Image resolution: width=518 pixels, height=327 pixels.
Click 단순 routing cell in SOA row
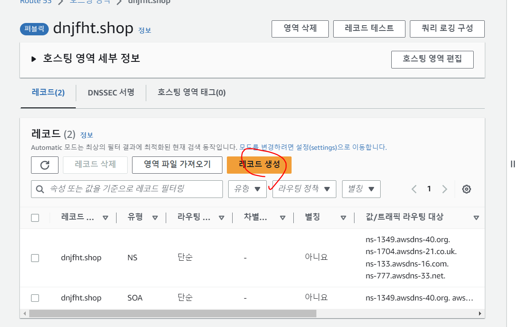(185, 297)
